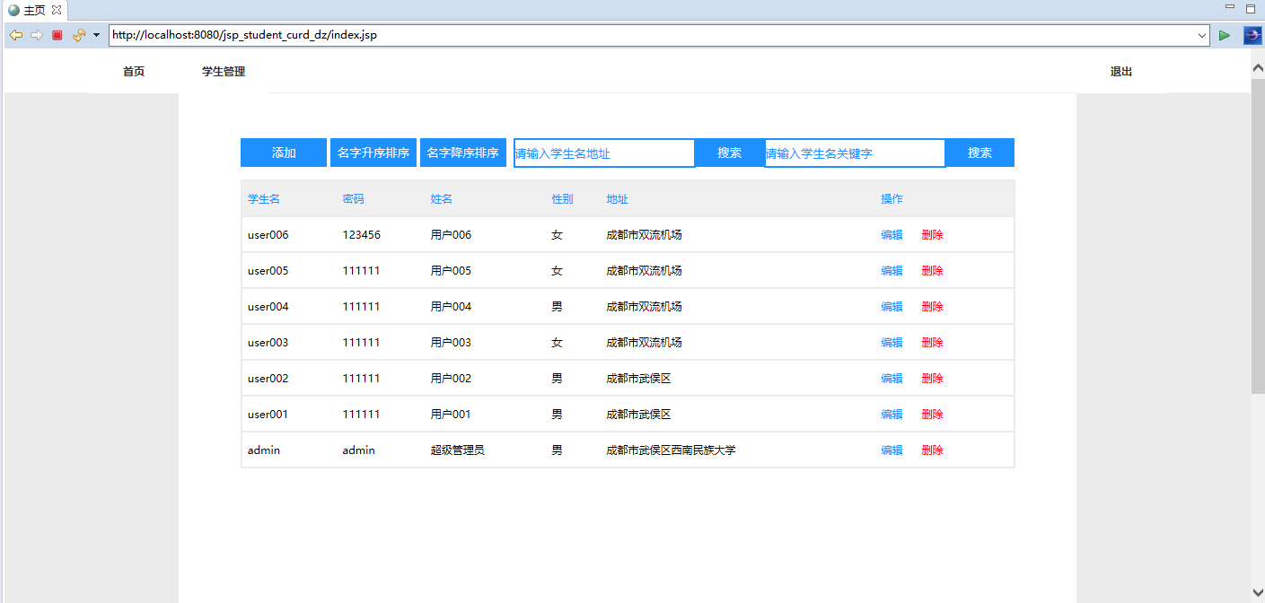Sort names descending with 名字降序排序
Screen dimensions: 1265x603
[463, 153]
